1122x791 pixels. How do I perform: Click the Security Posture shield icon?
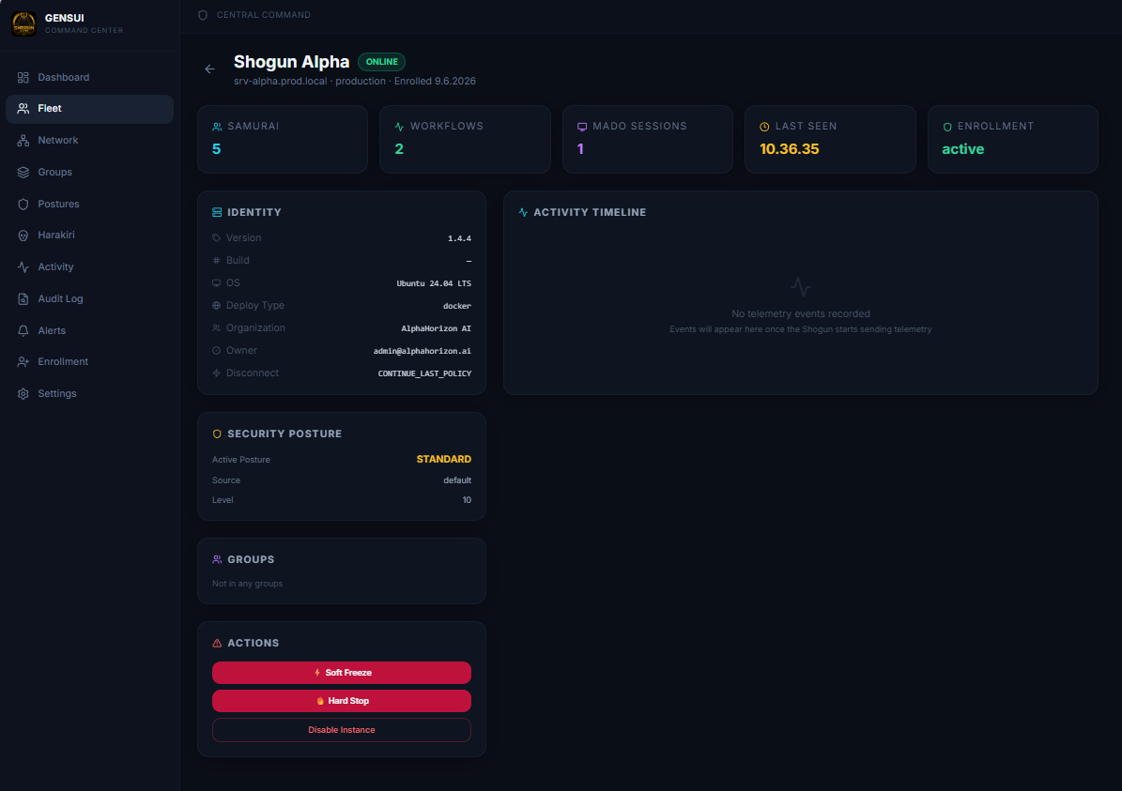(x=217, y=434)
